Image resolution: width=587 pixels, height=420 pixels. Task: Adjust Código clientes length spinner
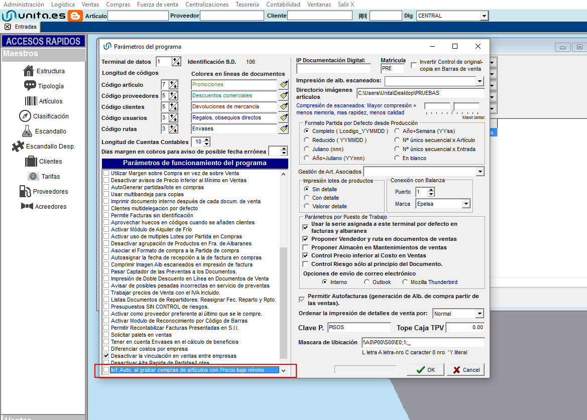point(173,106)
